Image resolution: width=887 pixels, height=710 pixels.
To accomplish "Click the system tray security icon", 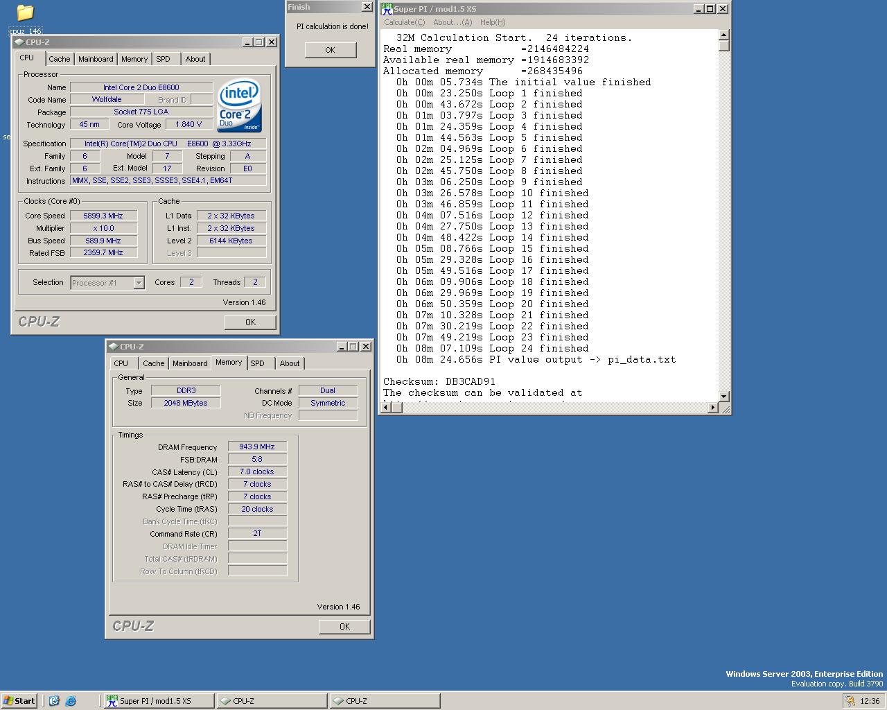I will pos(850,701).
